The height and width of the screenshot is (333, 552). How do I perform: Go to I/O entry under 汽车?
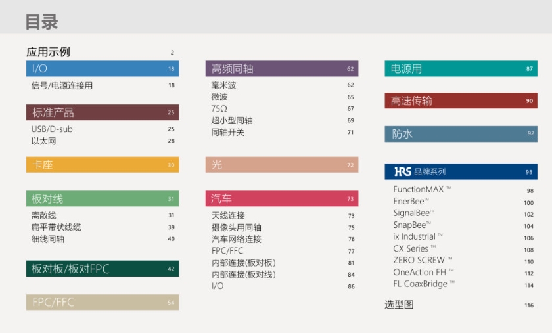coord(218,286)
